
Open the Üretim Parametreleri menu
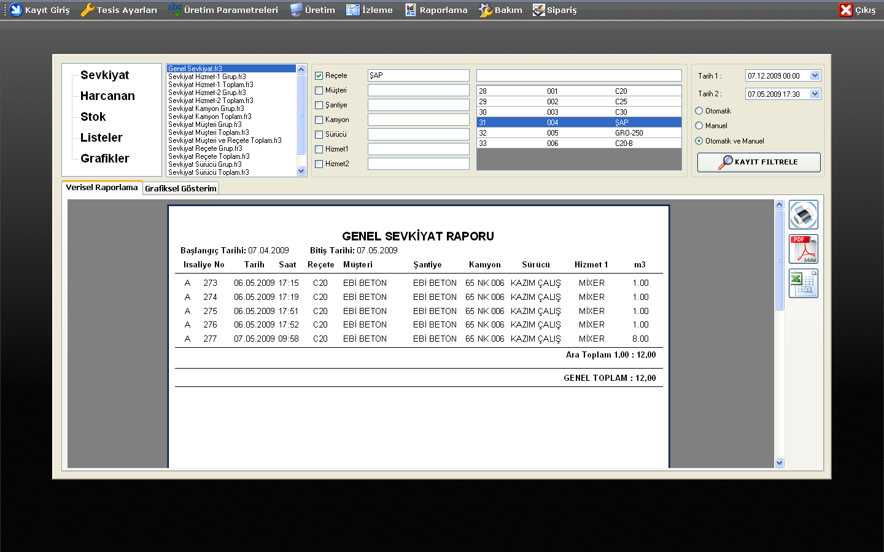point(223,10)
